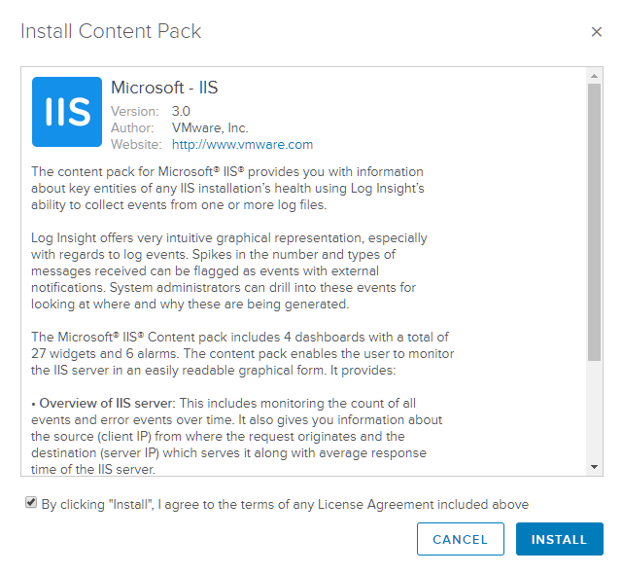Click the "Microsoft - IIS" pack title
623x574 pixels.
point(164,89)
